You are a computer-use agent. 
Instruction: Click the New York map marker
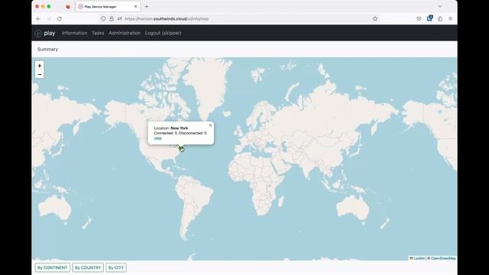tap(180, 148)
